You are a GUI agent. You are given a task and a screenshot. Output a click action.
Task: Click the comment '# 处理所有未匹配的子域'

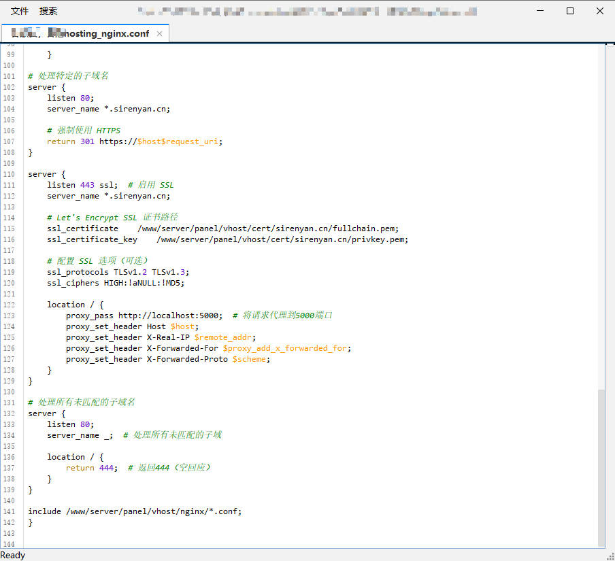click(173, 435)
